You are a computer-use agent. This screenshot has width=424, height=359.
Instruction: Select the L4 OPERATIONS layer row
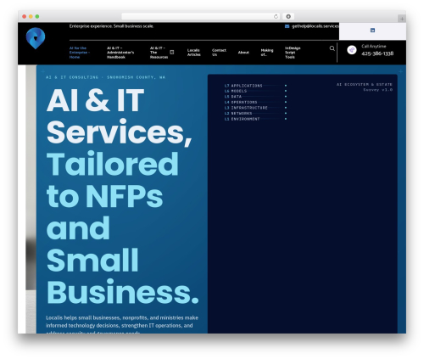[x=255, y=102]
